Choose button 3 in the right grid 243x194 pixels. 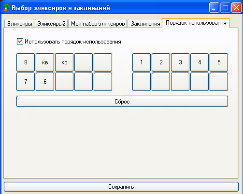pos(180,62)
